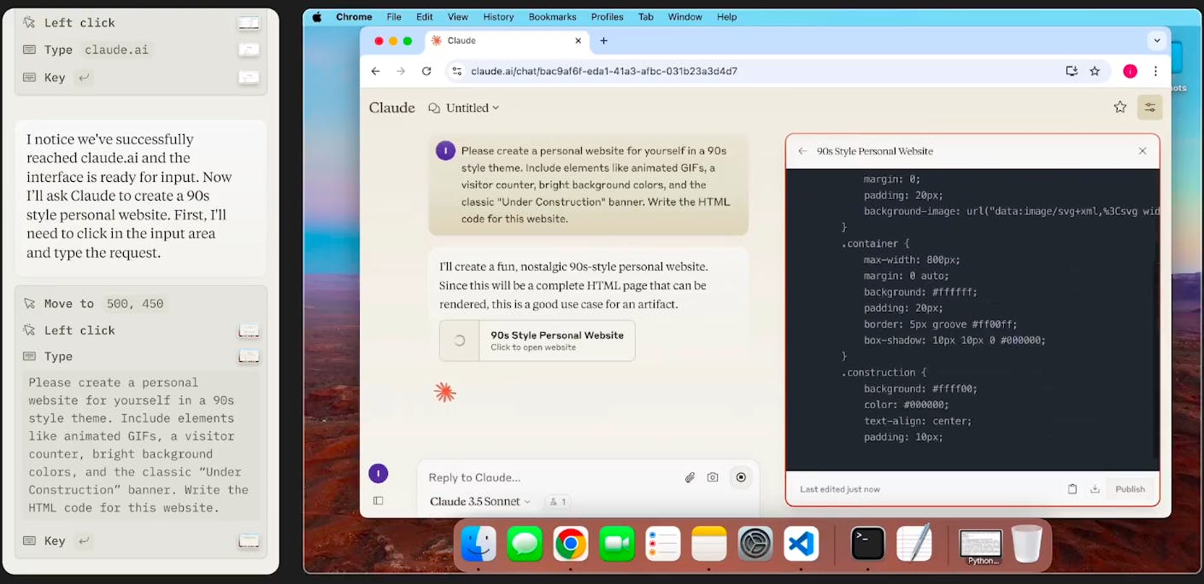1204x584 pixels.
Task: Open the History menu in menu bar
Action: [x=498, y=17]
